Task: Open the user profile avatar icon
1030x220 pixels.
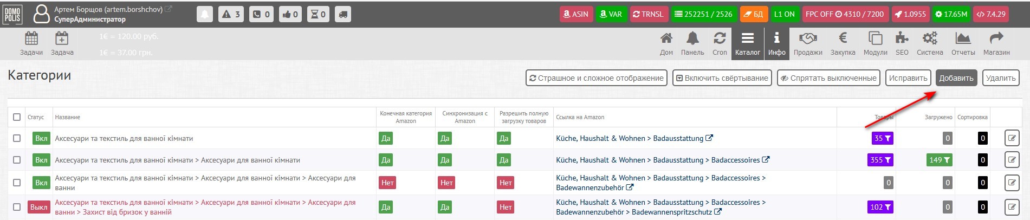Action: coord(42,14)
